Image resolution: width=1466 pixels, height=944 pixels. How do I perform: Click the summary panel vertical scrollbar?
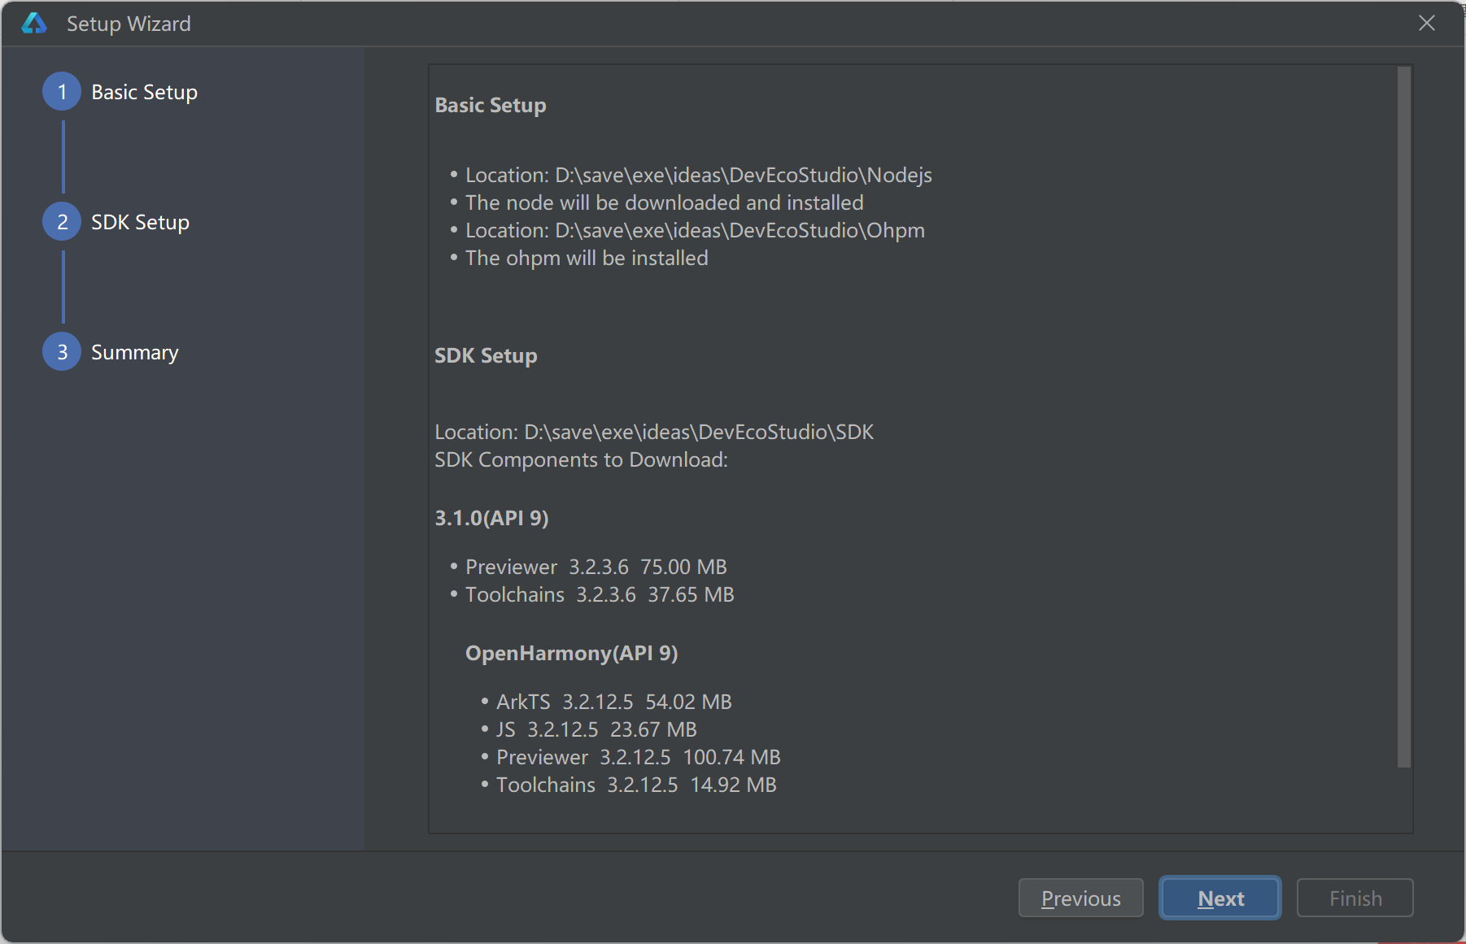pyautogui.click(x=1403, y=416)
